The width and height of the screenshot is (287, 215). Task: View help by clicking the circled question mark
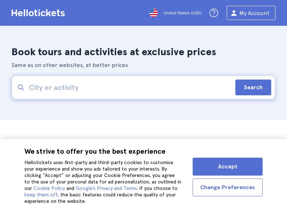point(214,13)
